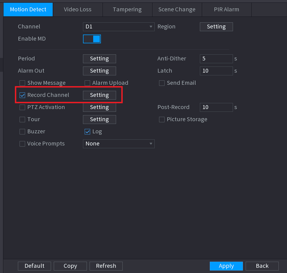Open the Period Setting button
Viewport: 287px width, 273px height.
pos(99,59)
